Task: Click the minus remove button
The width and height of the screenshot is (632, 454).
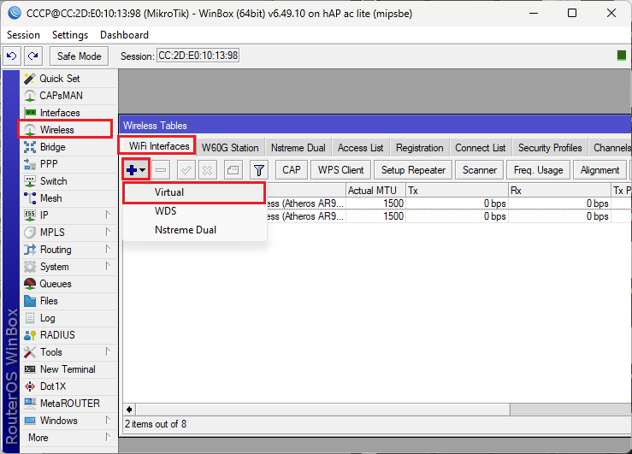Action: 161,170
